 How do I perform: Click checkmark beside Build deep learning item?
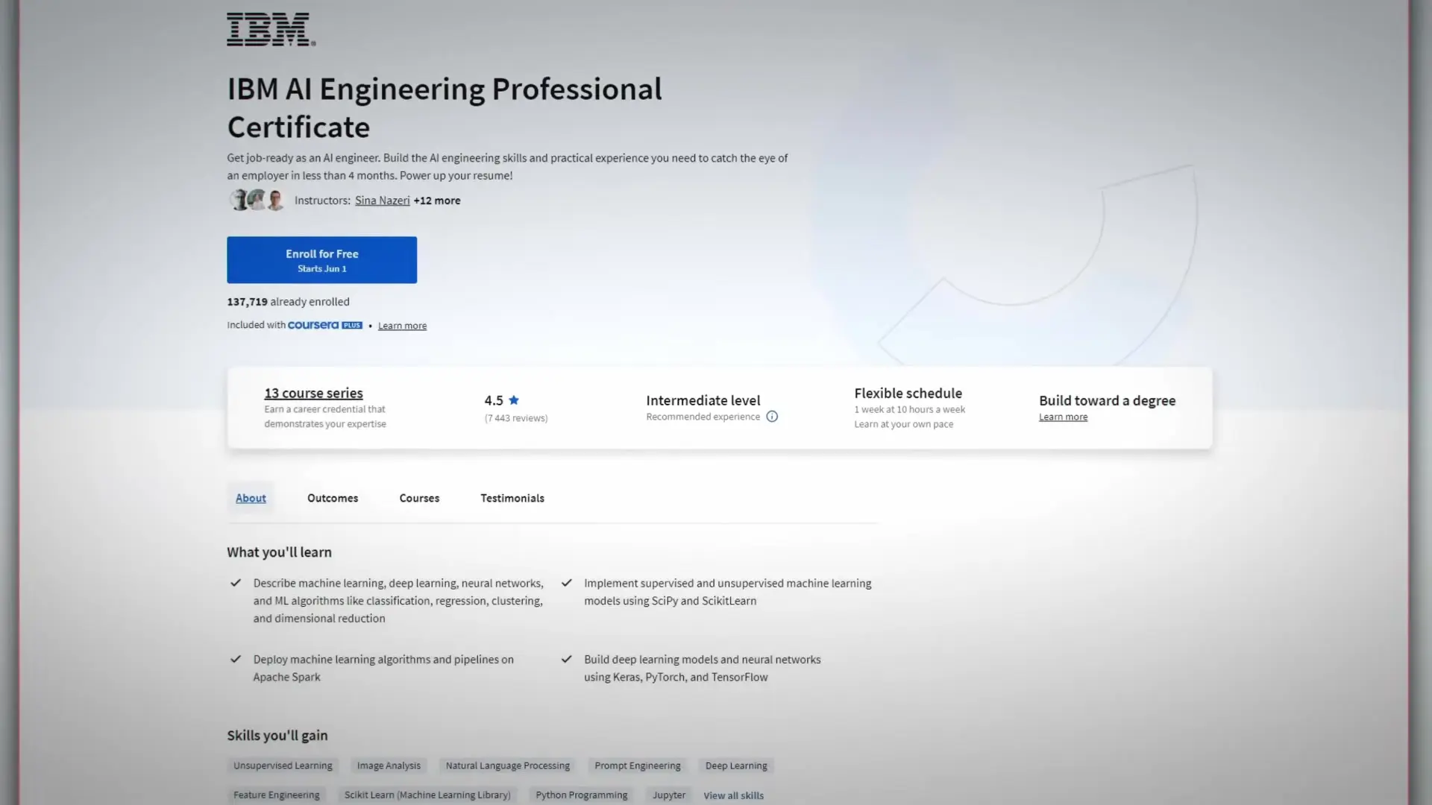pos(567,659)
